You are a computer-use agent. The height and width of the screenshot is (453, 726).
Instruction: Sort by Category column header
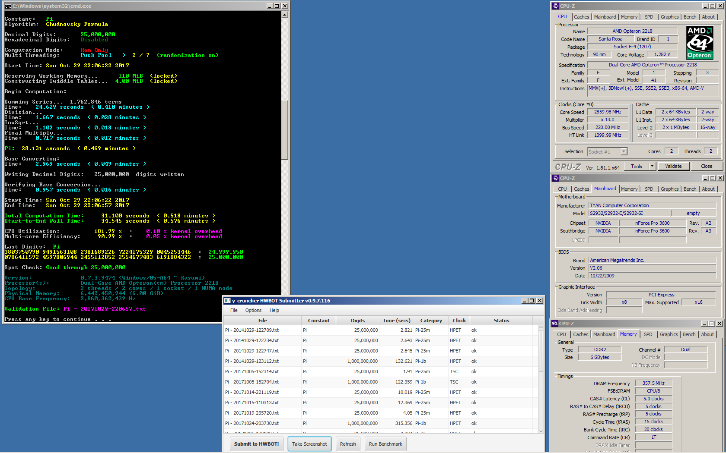pyautogui.click(x=431, y=321)
